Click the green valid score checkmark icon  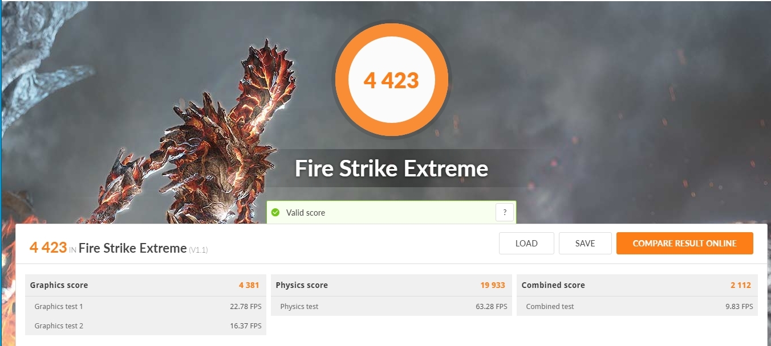275,212
